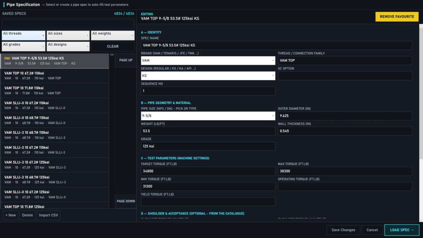Select the VAM SLIJ-3 10 68.7# 110ksi spec
Screen dimensions: 423x238
click(55, 135)
